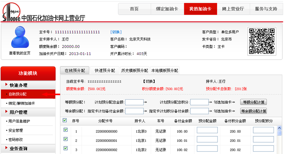Viewport: 284px width, 154px height.
Task: Open 用户信息维护 in the sidebar
Action: (19, 121)
